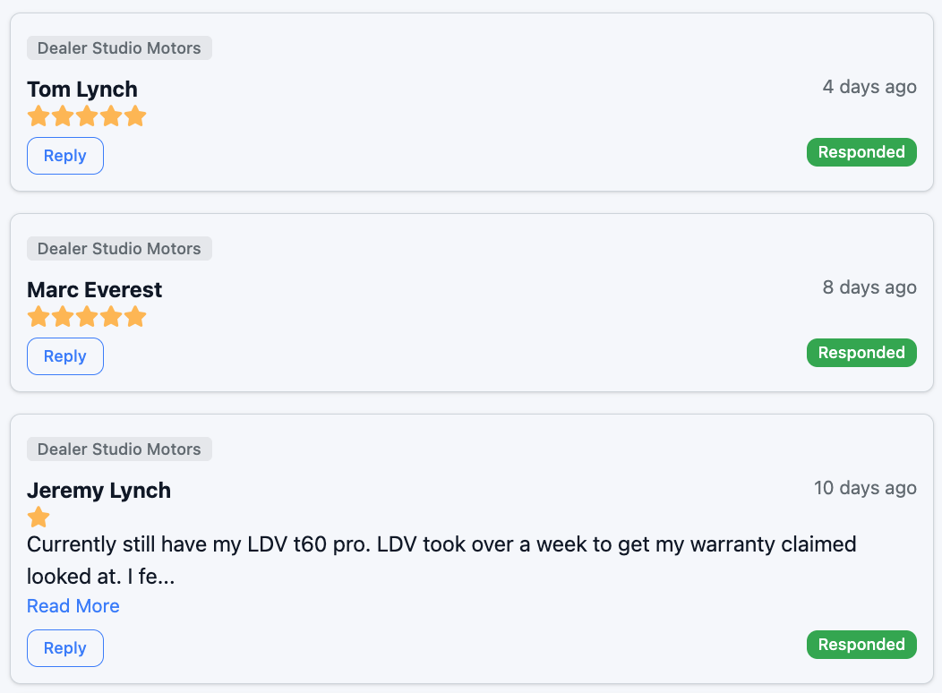Image resolution: width=942 pixels, height=693 pixels.
Task: Click Reply on Tom Lynch's review
Action: pyautogui.click(x=65, y=156)
